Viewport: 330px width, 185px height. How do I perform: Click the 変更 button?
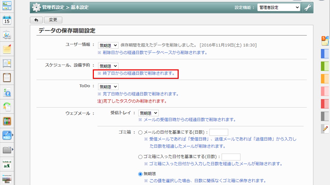click(x=53, y=20)
